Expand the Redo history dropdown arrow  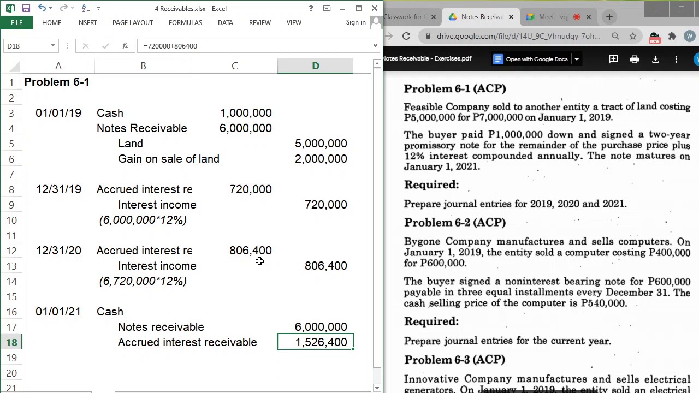tap(73, 8)
